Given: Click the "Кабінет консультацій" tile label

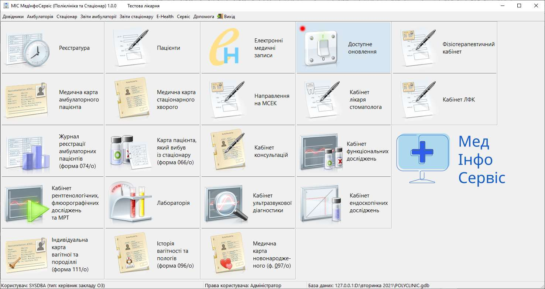Looking at the screenshot, I should tap(271, 151).
